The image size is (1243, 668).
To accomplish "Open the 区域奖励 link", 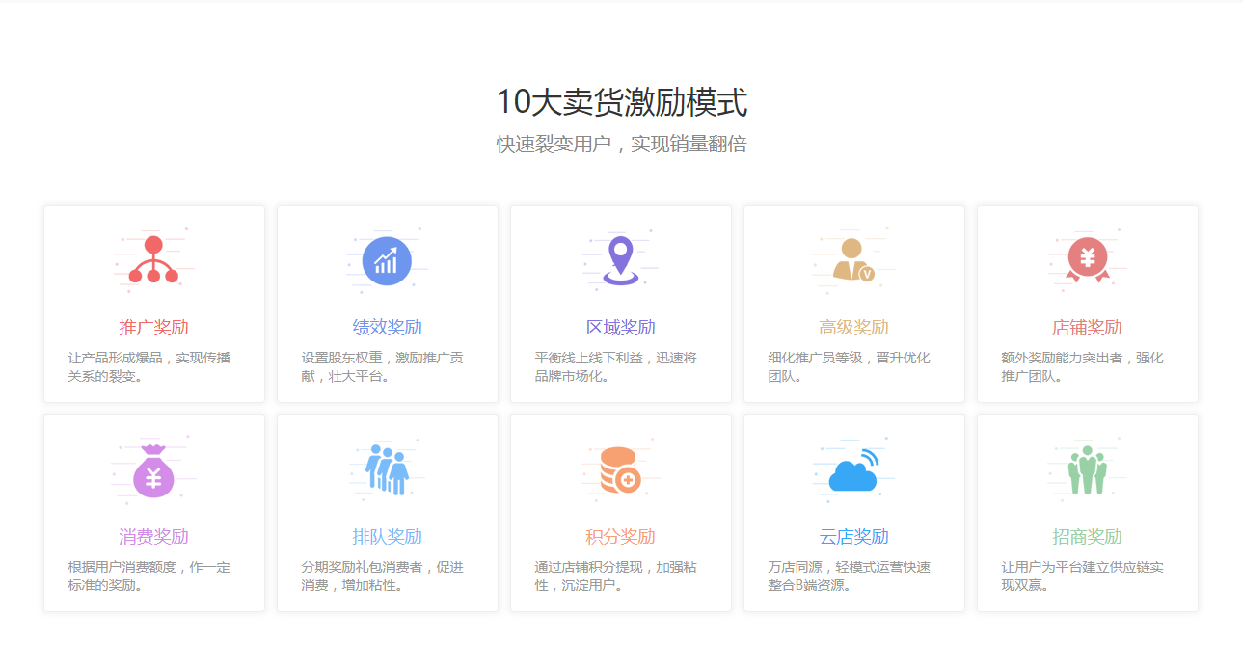I will coord(620,327).
